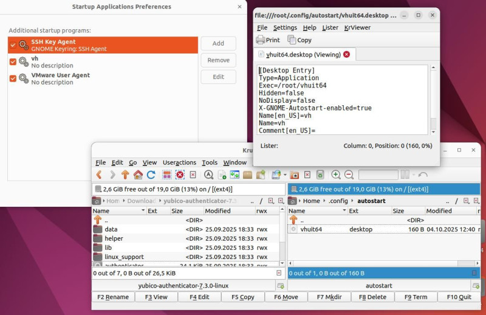Open the network connection icon
This screenshot has height=315, width=486.
click(x=276, y=175)
